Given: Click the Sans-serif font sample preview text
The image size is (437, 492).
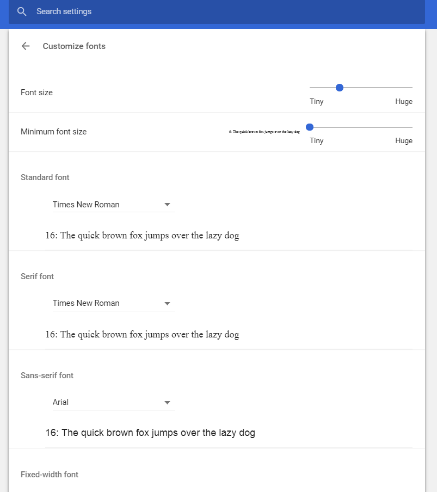Looking at the screenshot, I should click(150, 433).
